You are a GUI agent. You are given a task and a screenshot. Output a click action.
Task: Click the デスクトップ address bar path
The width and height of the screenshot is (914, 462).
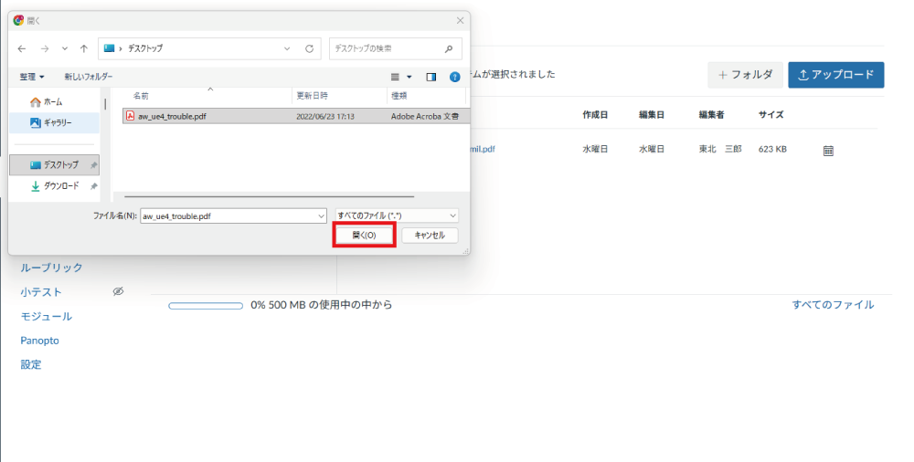pyautogui.click(x=145, y=49)
